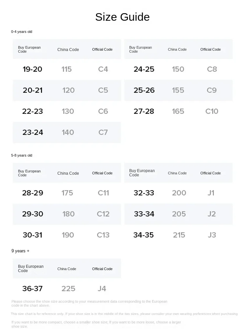Click official code J2
The image size is (246, 329).
(212, 214)
